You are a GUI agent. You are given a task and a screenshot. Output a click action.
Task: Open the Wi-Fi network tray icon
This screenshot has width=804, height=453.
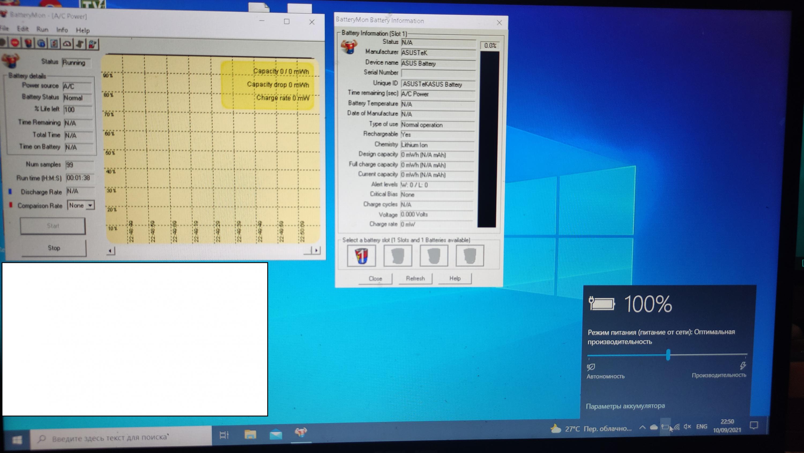[676, 427]
